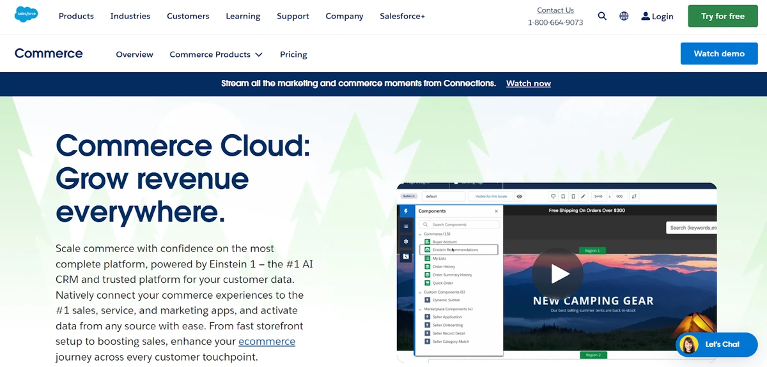The width and height of the screenshot is (767, 367).
Task: Click the rotate dimensions icon
Action: pyautogui.click(x=634, y=197)
